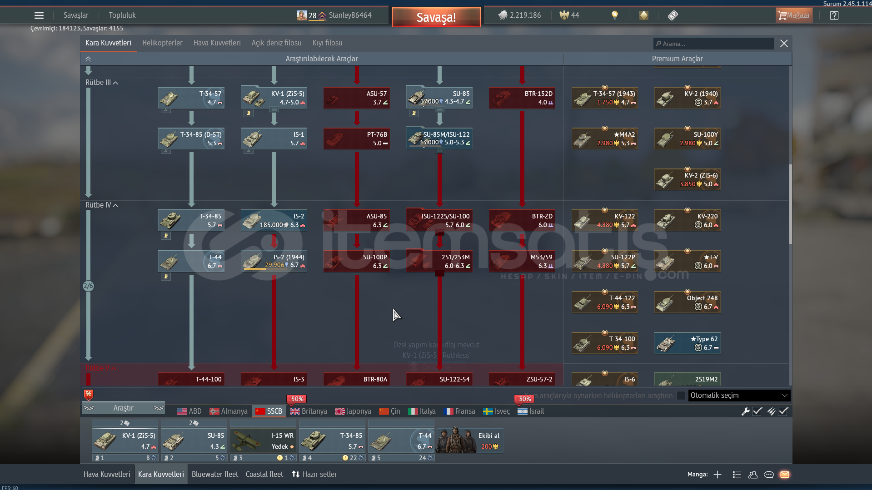The width and height of the screenshot is (872, 490).
Task: Click the search magnifier icon
Action: coord(658,44)
